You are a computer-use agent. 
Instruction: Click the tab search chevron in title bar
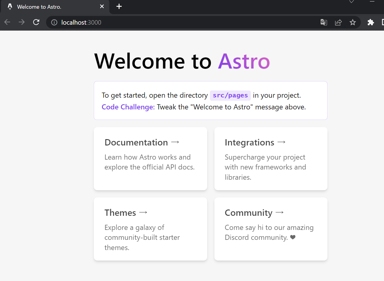coord(352,2)
